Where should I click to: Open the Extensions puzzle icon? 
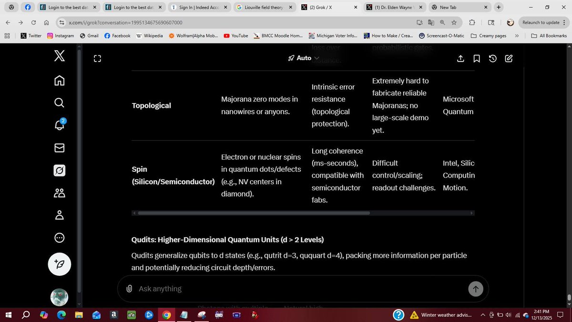pyautogui.click(x=472, y=22)
